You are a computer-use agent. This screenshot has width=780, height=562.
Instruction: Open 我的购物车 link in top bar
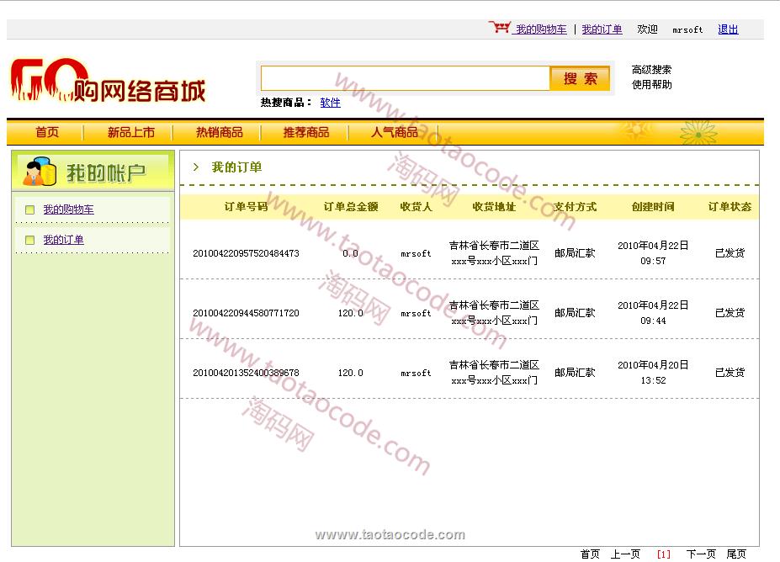tap(541, 29)
